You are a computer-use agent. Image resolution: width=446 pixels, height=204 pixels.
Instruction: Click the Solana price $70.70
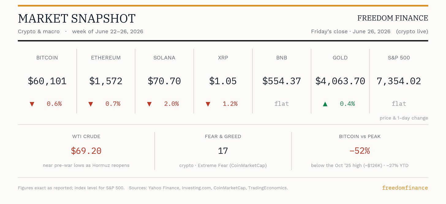[164, 81]
